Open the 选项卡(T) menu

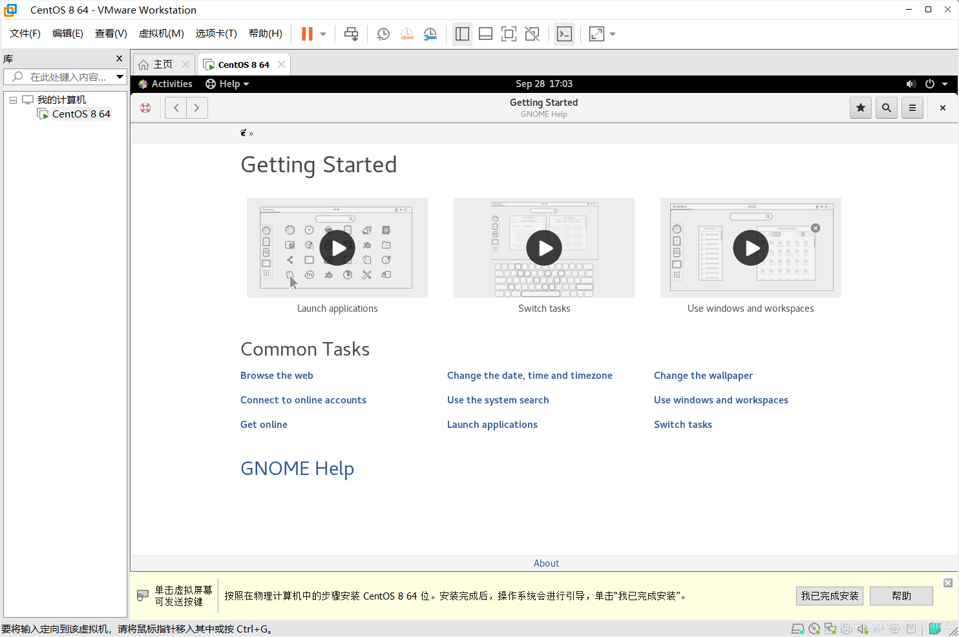216,34
